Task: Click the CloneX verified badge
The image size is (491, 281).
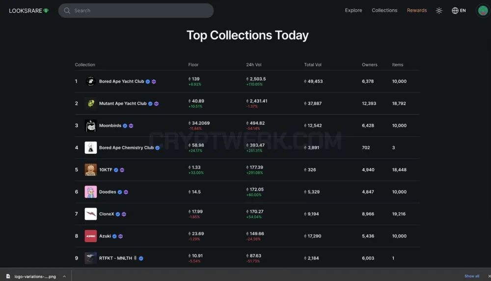Action: tap(118, 214)
